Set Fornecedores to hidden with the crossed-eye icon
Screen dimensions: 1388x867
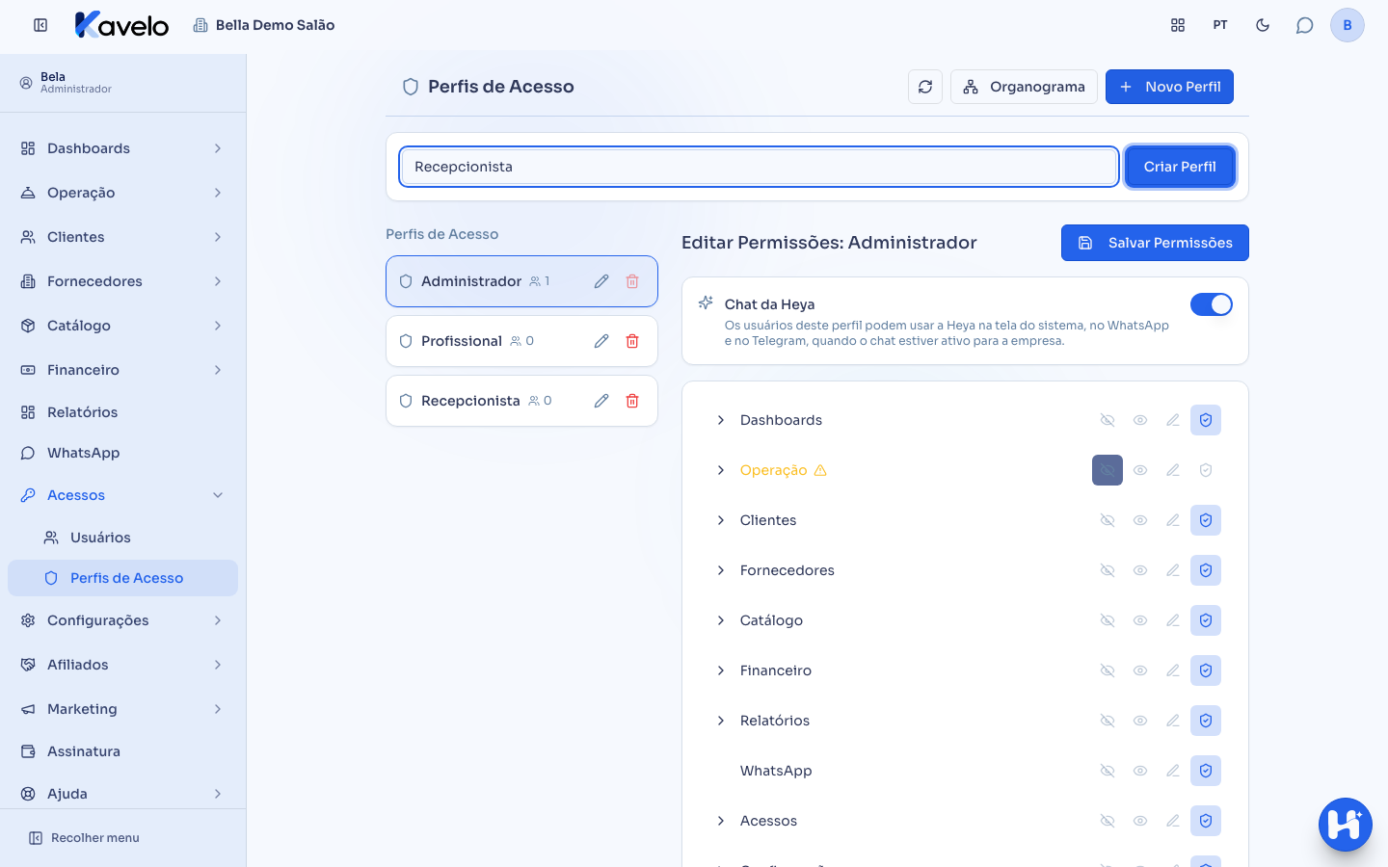coord(1108,570)
